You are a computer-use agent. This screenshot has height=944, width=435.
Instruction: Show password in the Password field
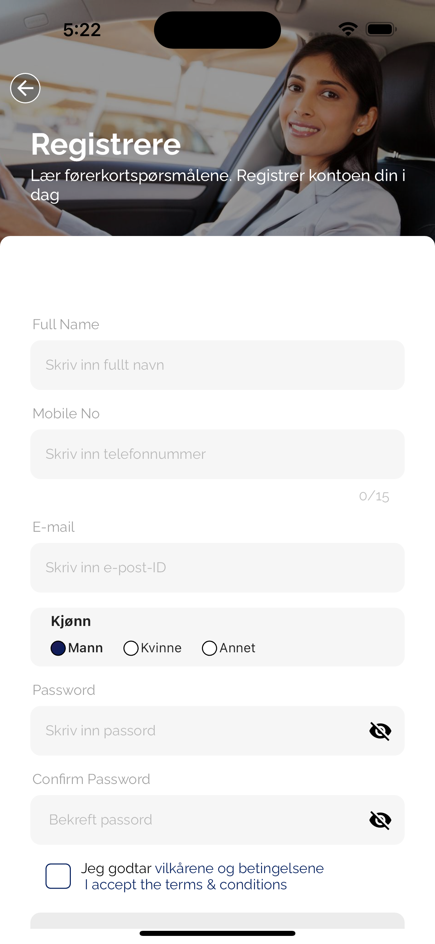(380, 731)
